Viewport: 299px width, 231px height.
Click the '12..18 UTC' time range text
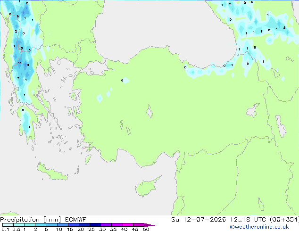coord(248,220)
